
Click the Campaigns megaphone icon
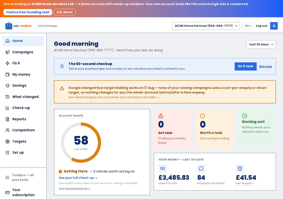click(7, 52)
